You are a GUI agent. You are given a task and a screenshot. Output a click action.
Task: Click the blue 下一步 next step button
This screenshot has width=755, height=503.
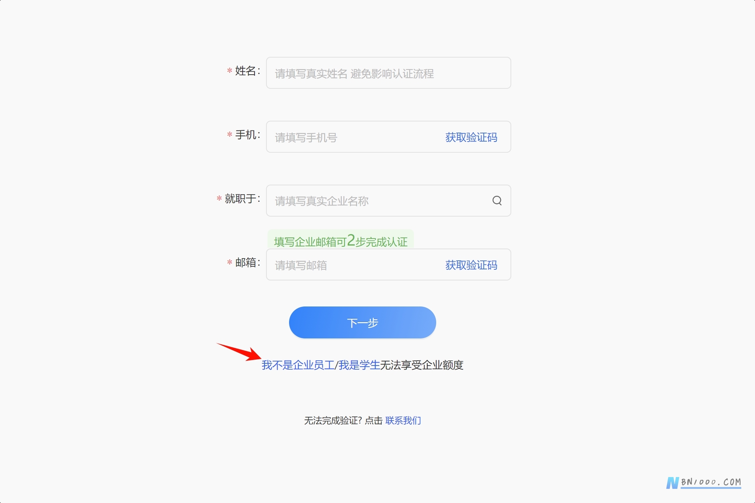362,322
